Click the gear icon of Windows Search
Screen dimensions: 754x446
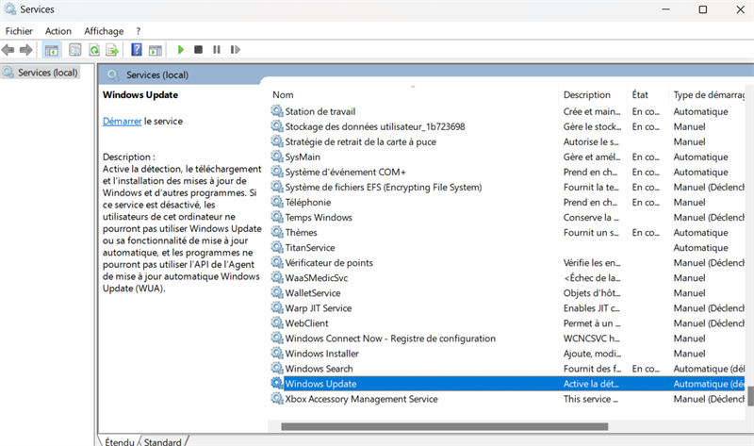click(277, 368)
